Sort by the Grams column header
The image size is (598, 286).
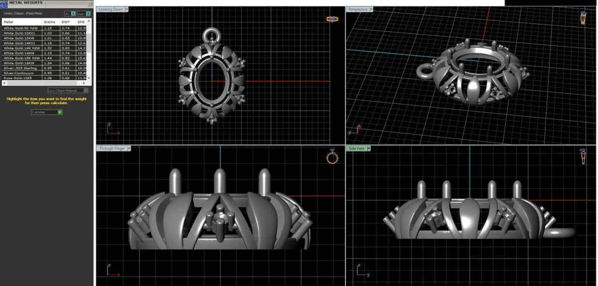click(x=51, y=22)
